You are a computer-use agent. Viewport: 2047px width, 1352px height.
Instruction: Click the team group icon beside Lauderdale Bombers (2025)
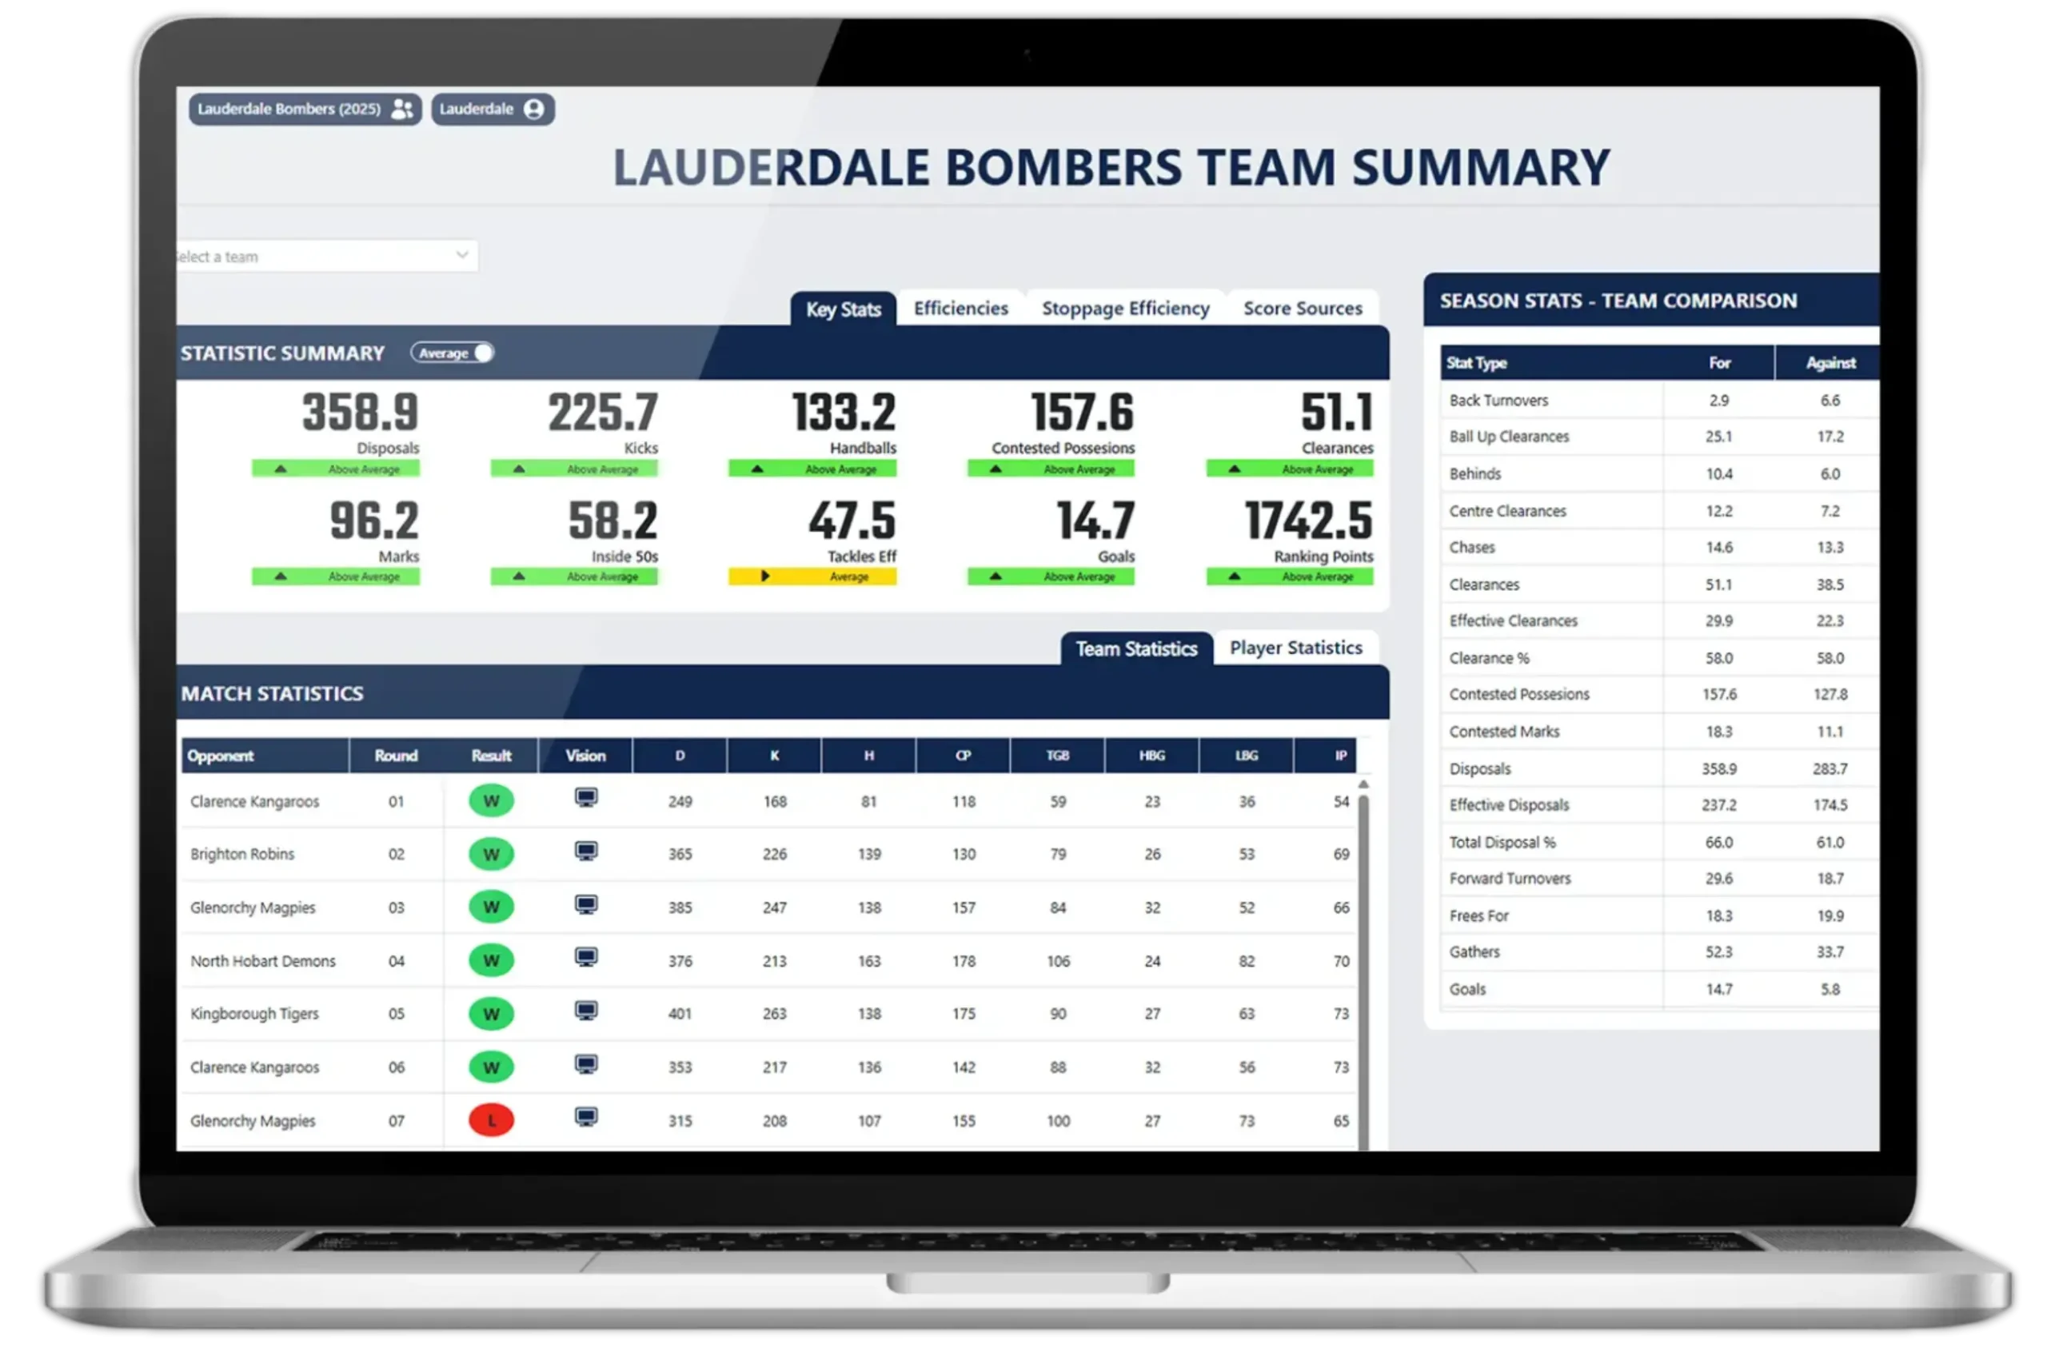coord(402,110)
